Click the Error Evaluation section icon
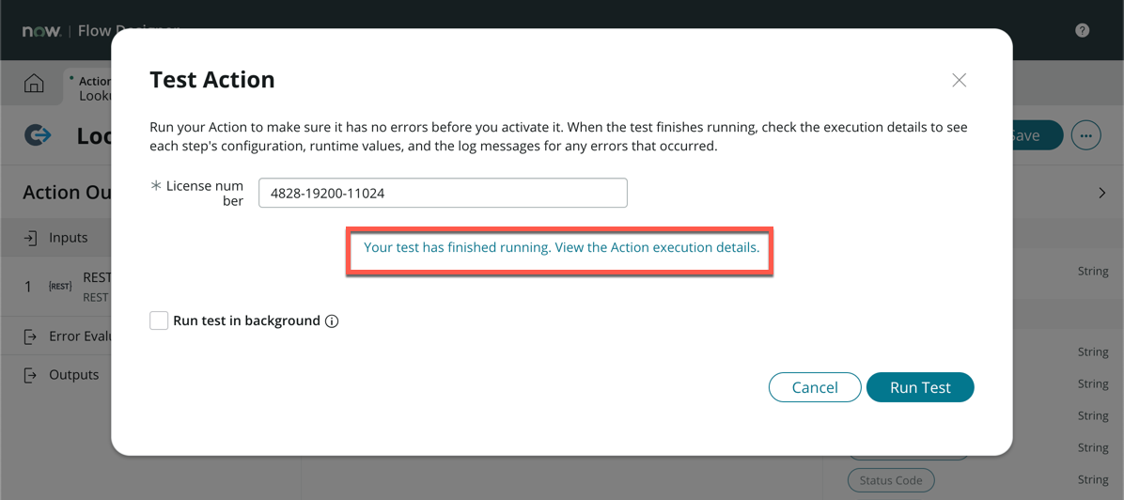1124x500 pixels. [30, 336]
